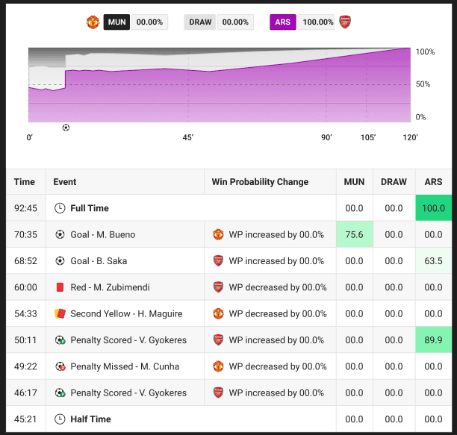The height and width of the screenshot is (435, 457).
Task: Click the 45:21 time cell
Action: pyautogui.click(x=25, y=419)
